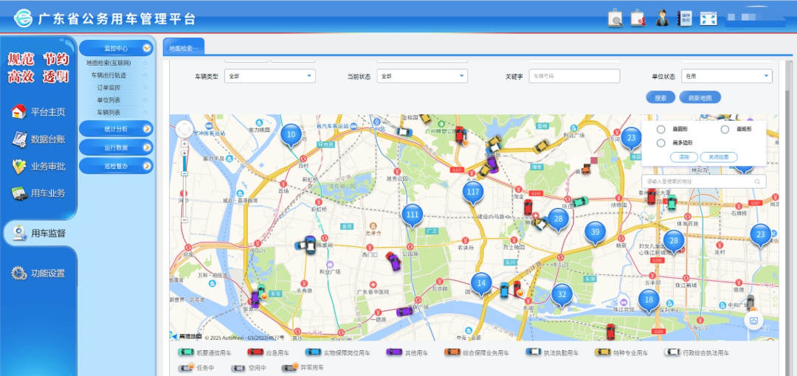Select the 画圆形 radio option
The height and width of the screenshot is (376, 797).
click(661, 130)
